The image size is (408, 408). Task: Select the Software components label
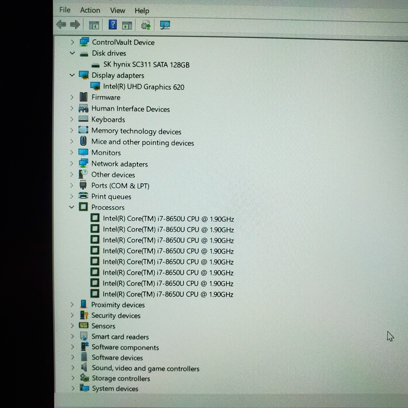tap(125, 347)
